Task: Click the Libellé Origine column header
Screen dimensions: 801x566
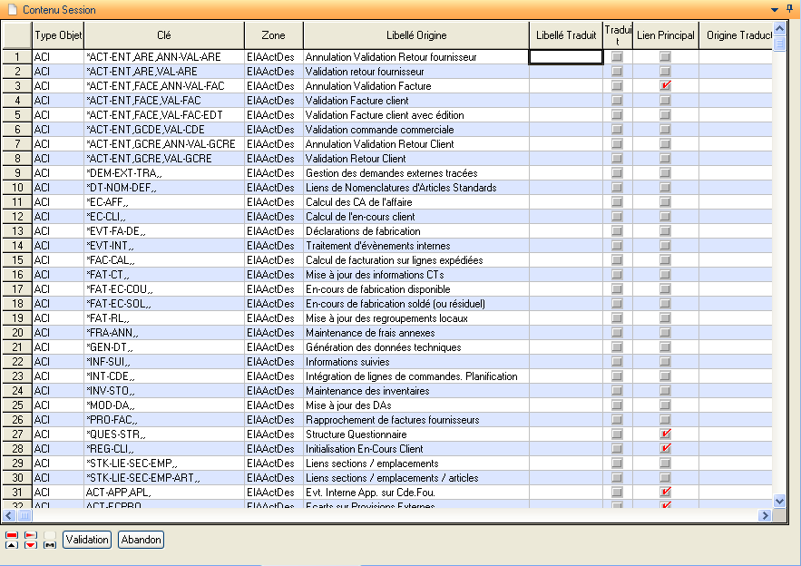Action: click(415, 35)
